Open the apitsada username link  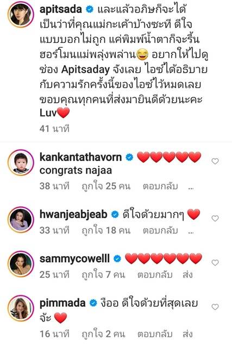pos(61,9)
